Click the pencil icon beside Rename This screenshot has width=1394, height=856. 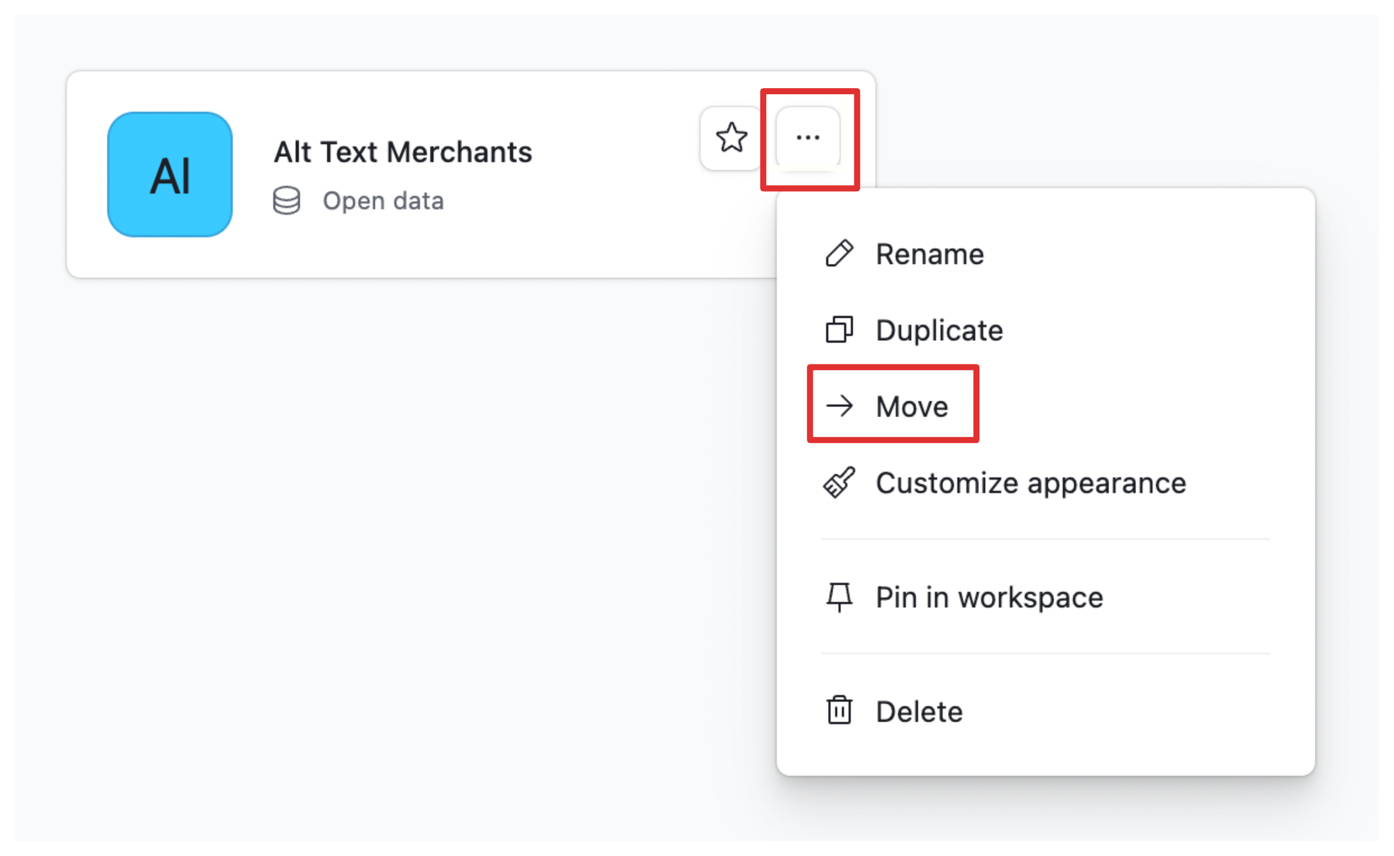click(839, 253)
